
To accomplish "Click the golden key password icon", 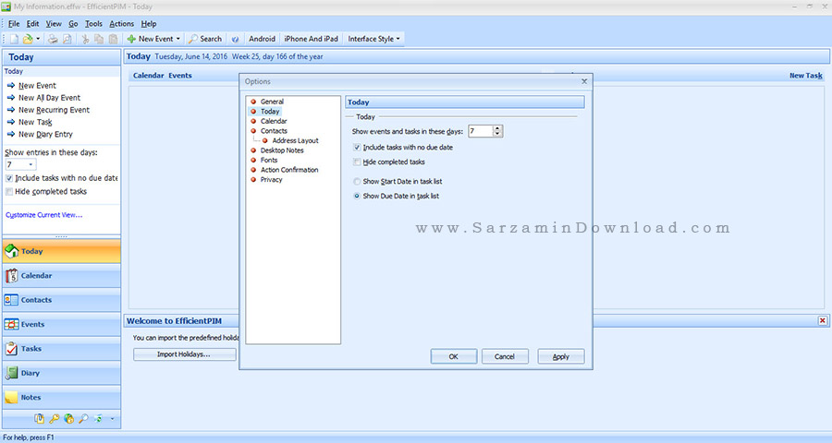I will point(55,419).
